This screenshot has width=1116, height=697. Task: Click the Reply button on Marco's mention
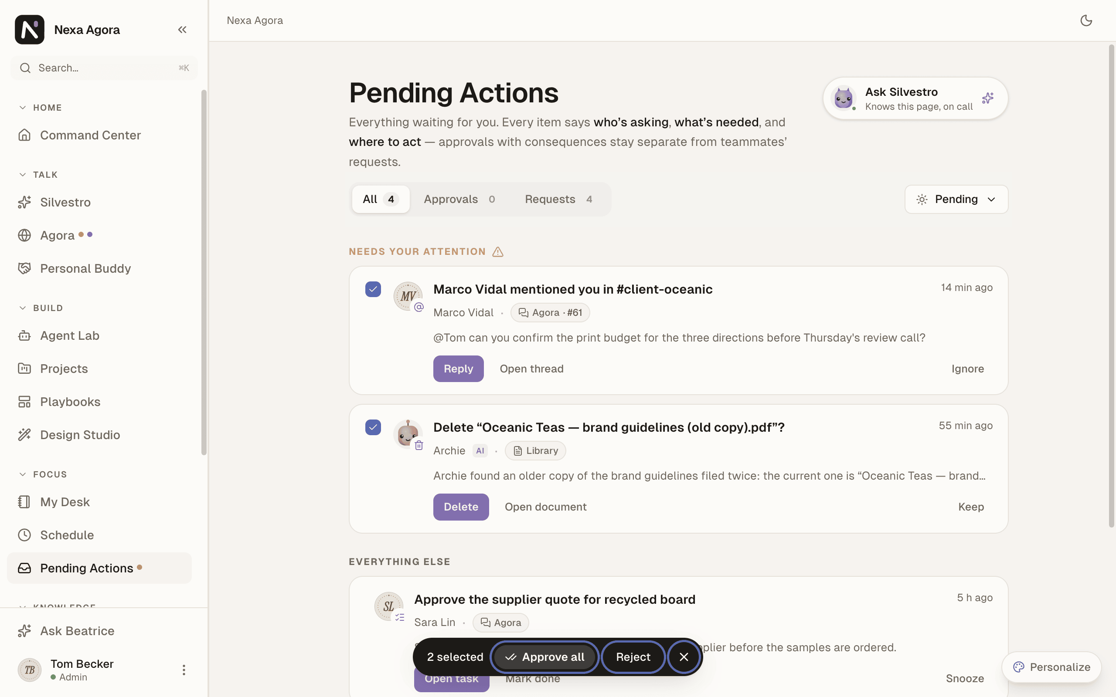pos(458,369)
